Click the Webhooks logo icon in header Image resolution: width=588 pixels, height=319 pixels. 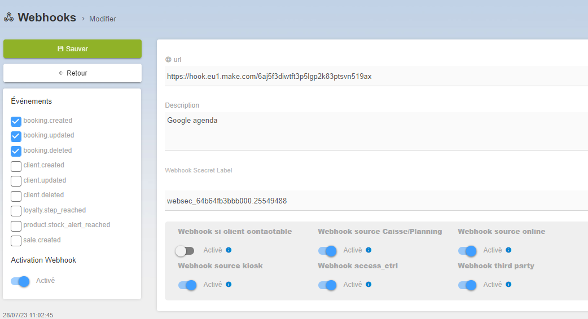coord(8,18)
